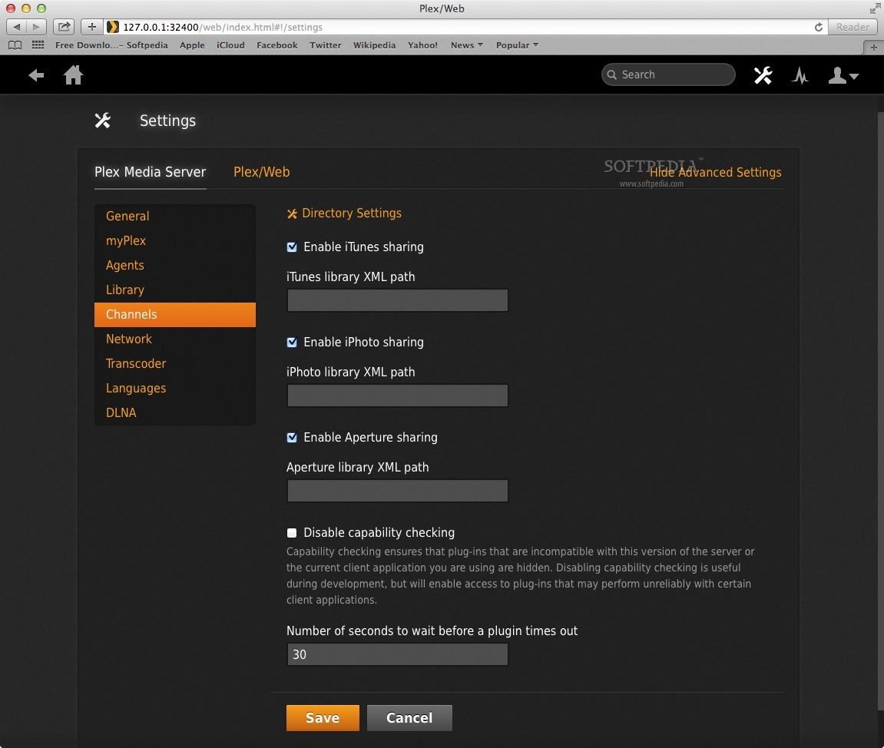Open the user account menu

pyautogui.click(x=843, y=75)
